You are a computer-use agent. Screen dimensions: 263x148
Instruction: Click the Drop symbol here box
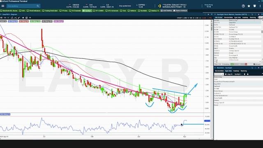click(125, 6)
